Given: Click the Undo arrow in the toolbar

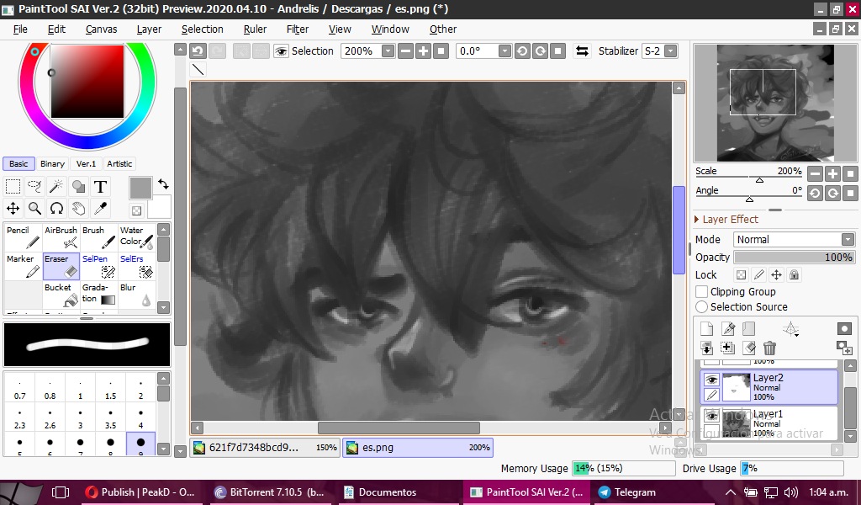Looking at the screenshot, I should pos(198,51).
